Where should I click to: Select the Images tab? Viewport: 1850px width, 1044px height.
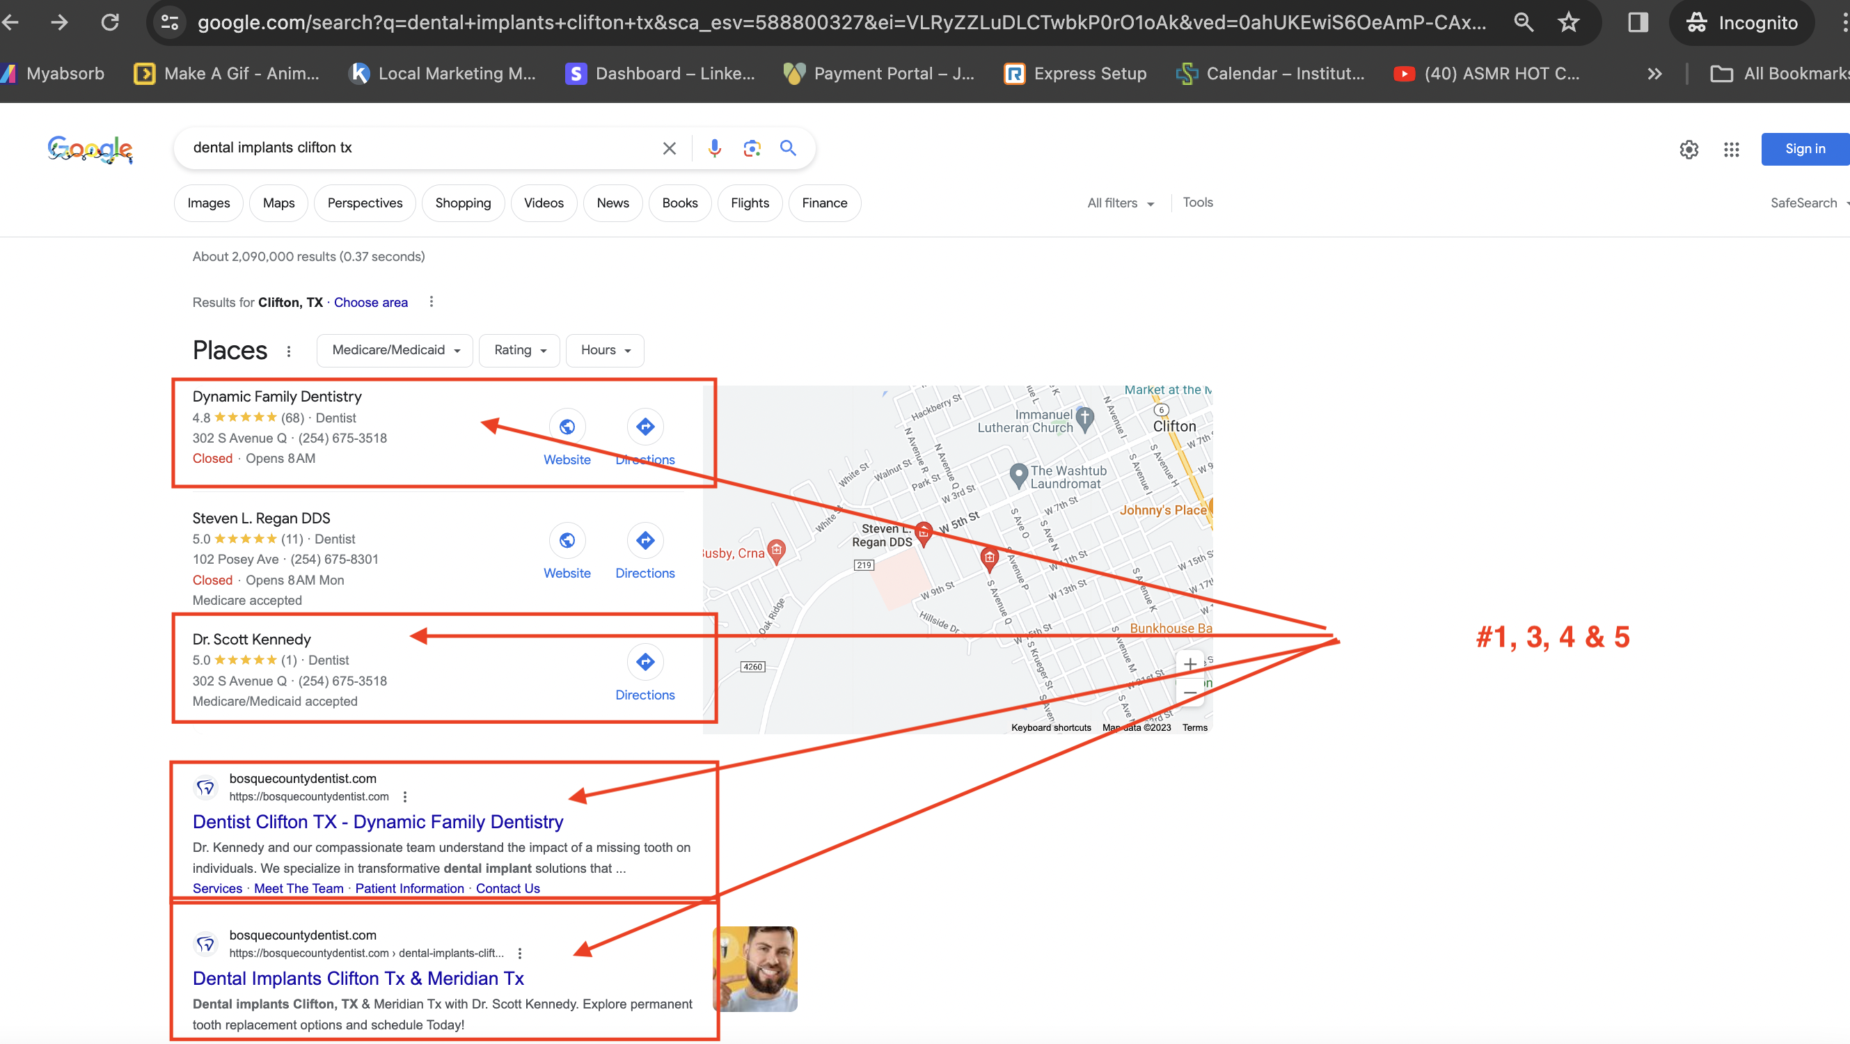click(x=207, y=202)
